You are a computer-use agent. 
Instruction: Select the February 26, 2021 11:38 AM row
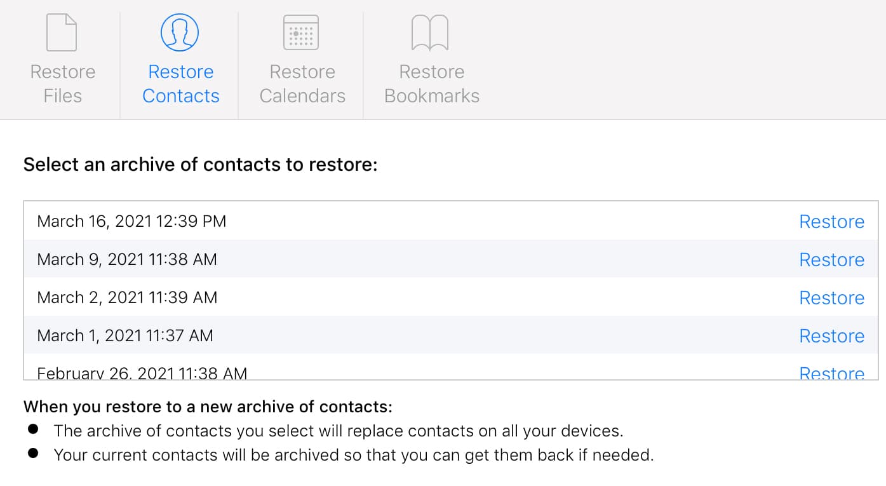click(x=142, y=373)
